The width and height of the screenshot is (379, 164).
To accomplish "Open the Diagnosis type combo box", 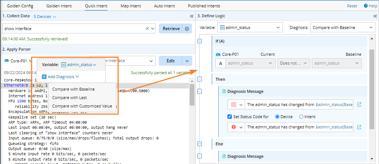I will coord(342,28).
